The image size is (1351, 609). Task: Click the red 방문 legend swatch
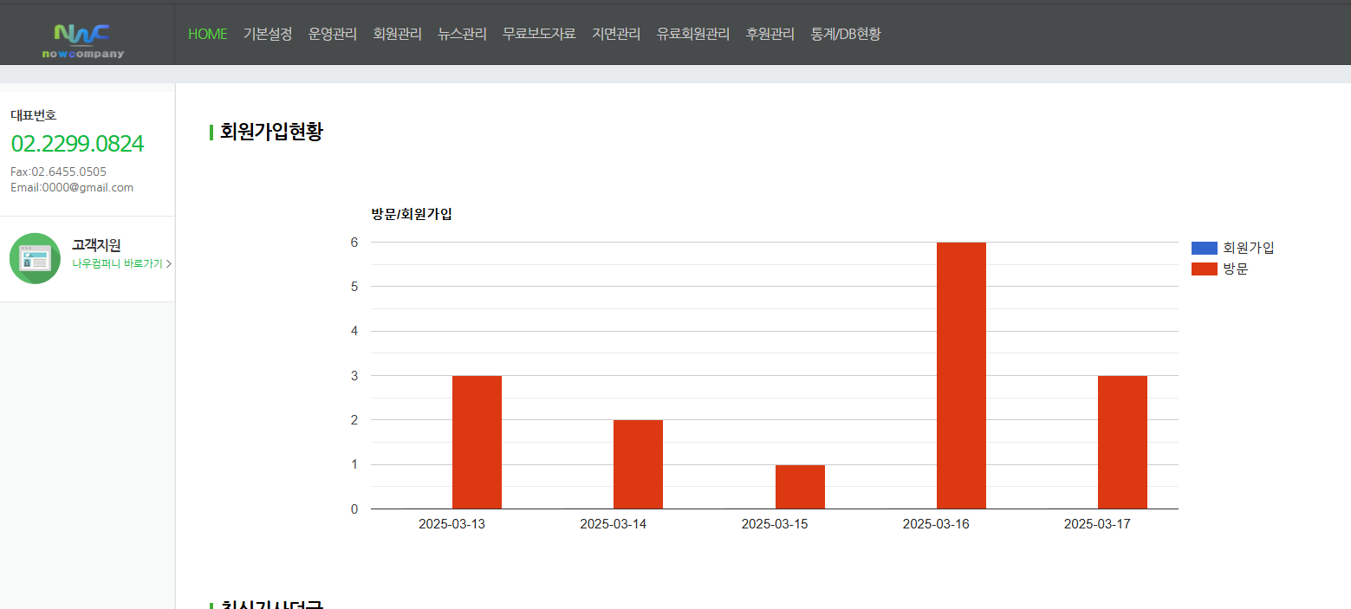point(1204,269)
